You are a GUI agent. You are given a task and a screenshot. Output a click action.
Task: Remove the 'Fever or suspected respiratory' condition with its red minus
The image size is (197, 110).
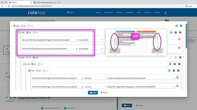click(178, 77)
